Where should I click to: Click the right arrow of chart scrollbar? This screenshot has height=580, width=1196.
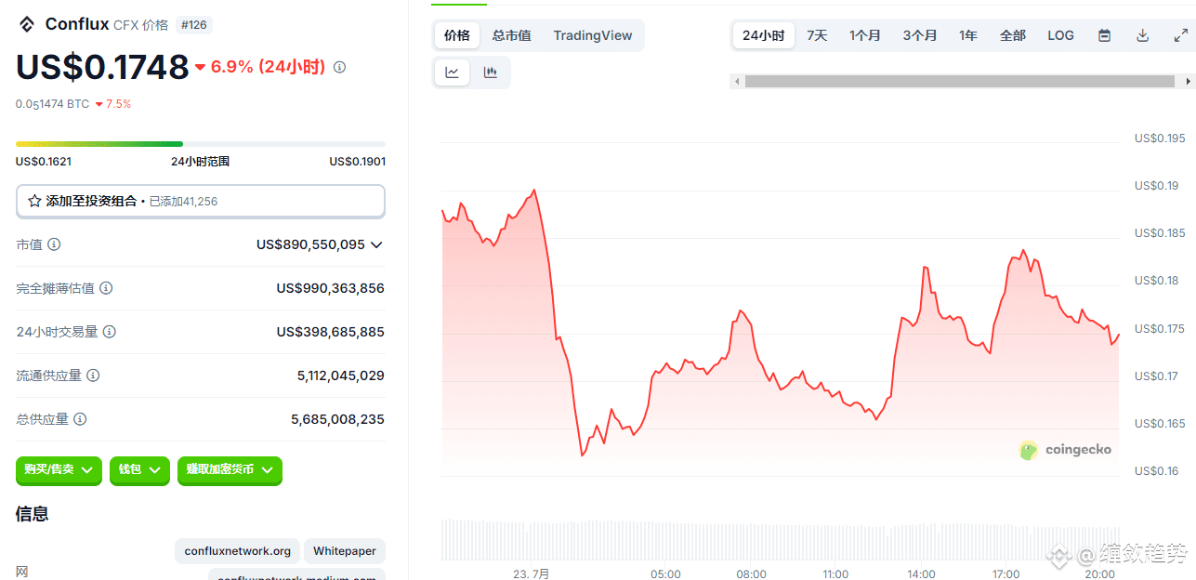[x=1189, y=82]
